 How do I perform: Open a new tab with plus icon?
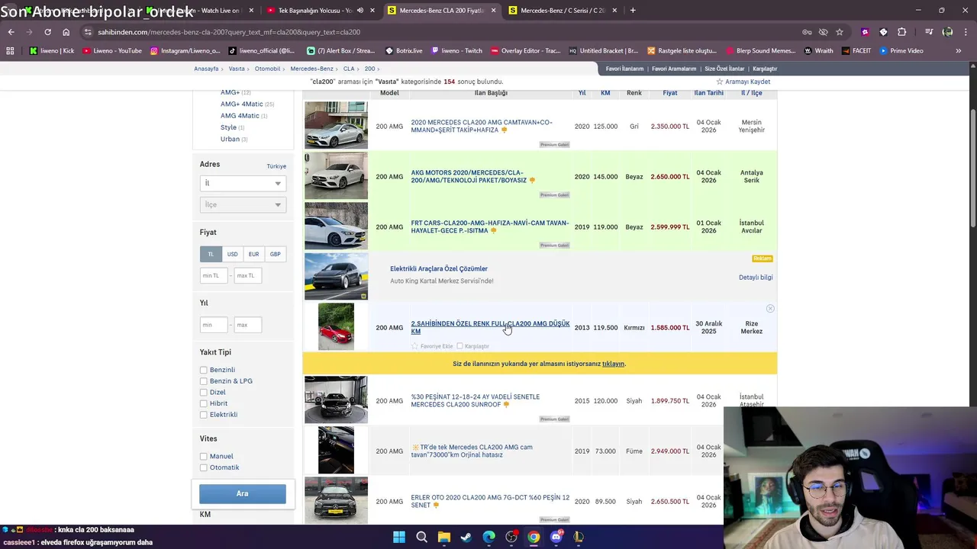(633, 11)
